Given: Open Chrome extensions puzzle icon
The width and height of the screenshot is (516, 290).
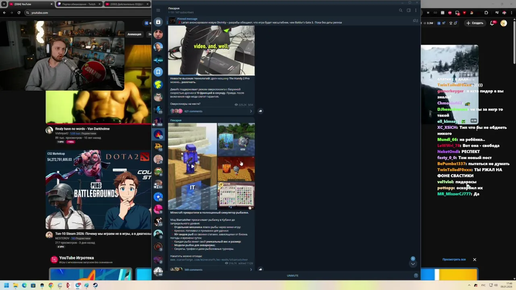Looking at the screenshot, I should [x=486, y=12].
